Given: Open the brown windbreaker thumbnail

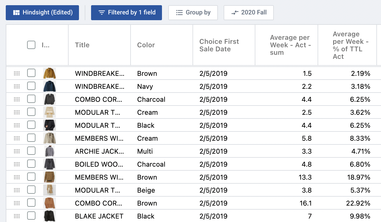Looking at the screenshot, I should [x=50, y=73].
